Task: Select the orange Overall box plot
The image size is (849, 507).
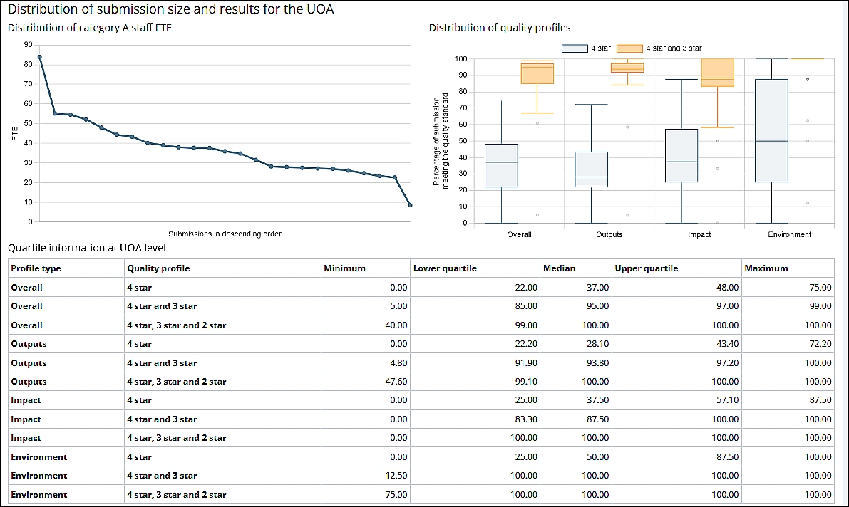Action: (x=537, y=73)
